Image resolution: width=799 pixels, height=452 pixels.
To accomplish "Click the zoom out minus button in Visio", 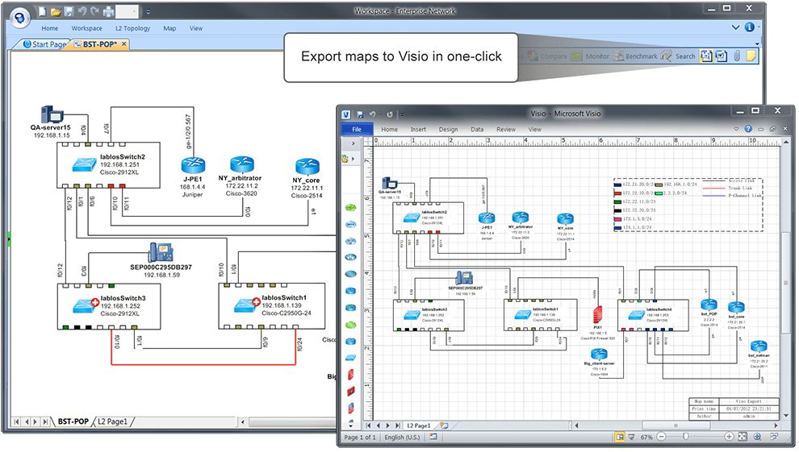I will click(x=662, y=437).
